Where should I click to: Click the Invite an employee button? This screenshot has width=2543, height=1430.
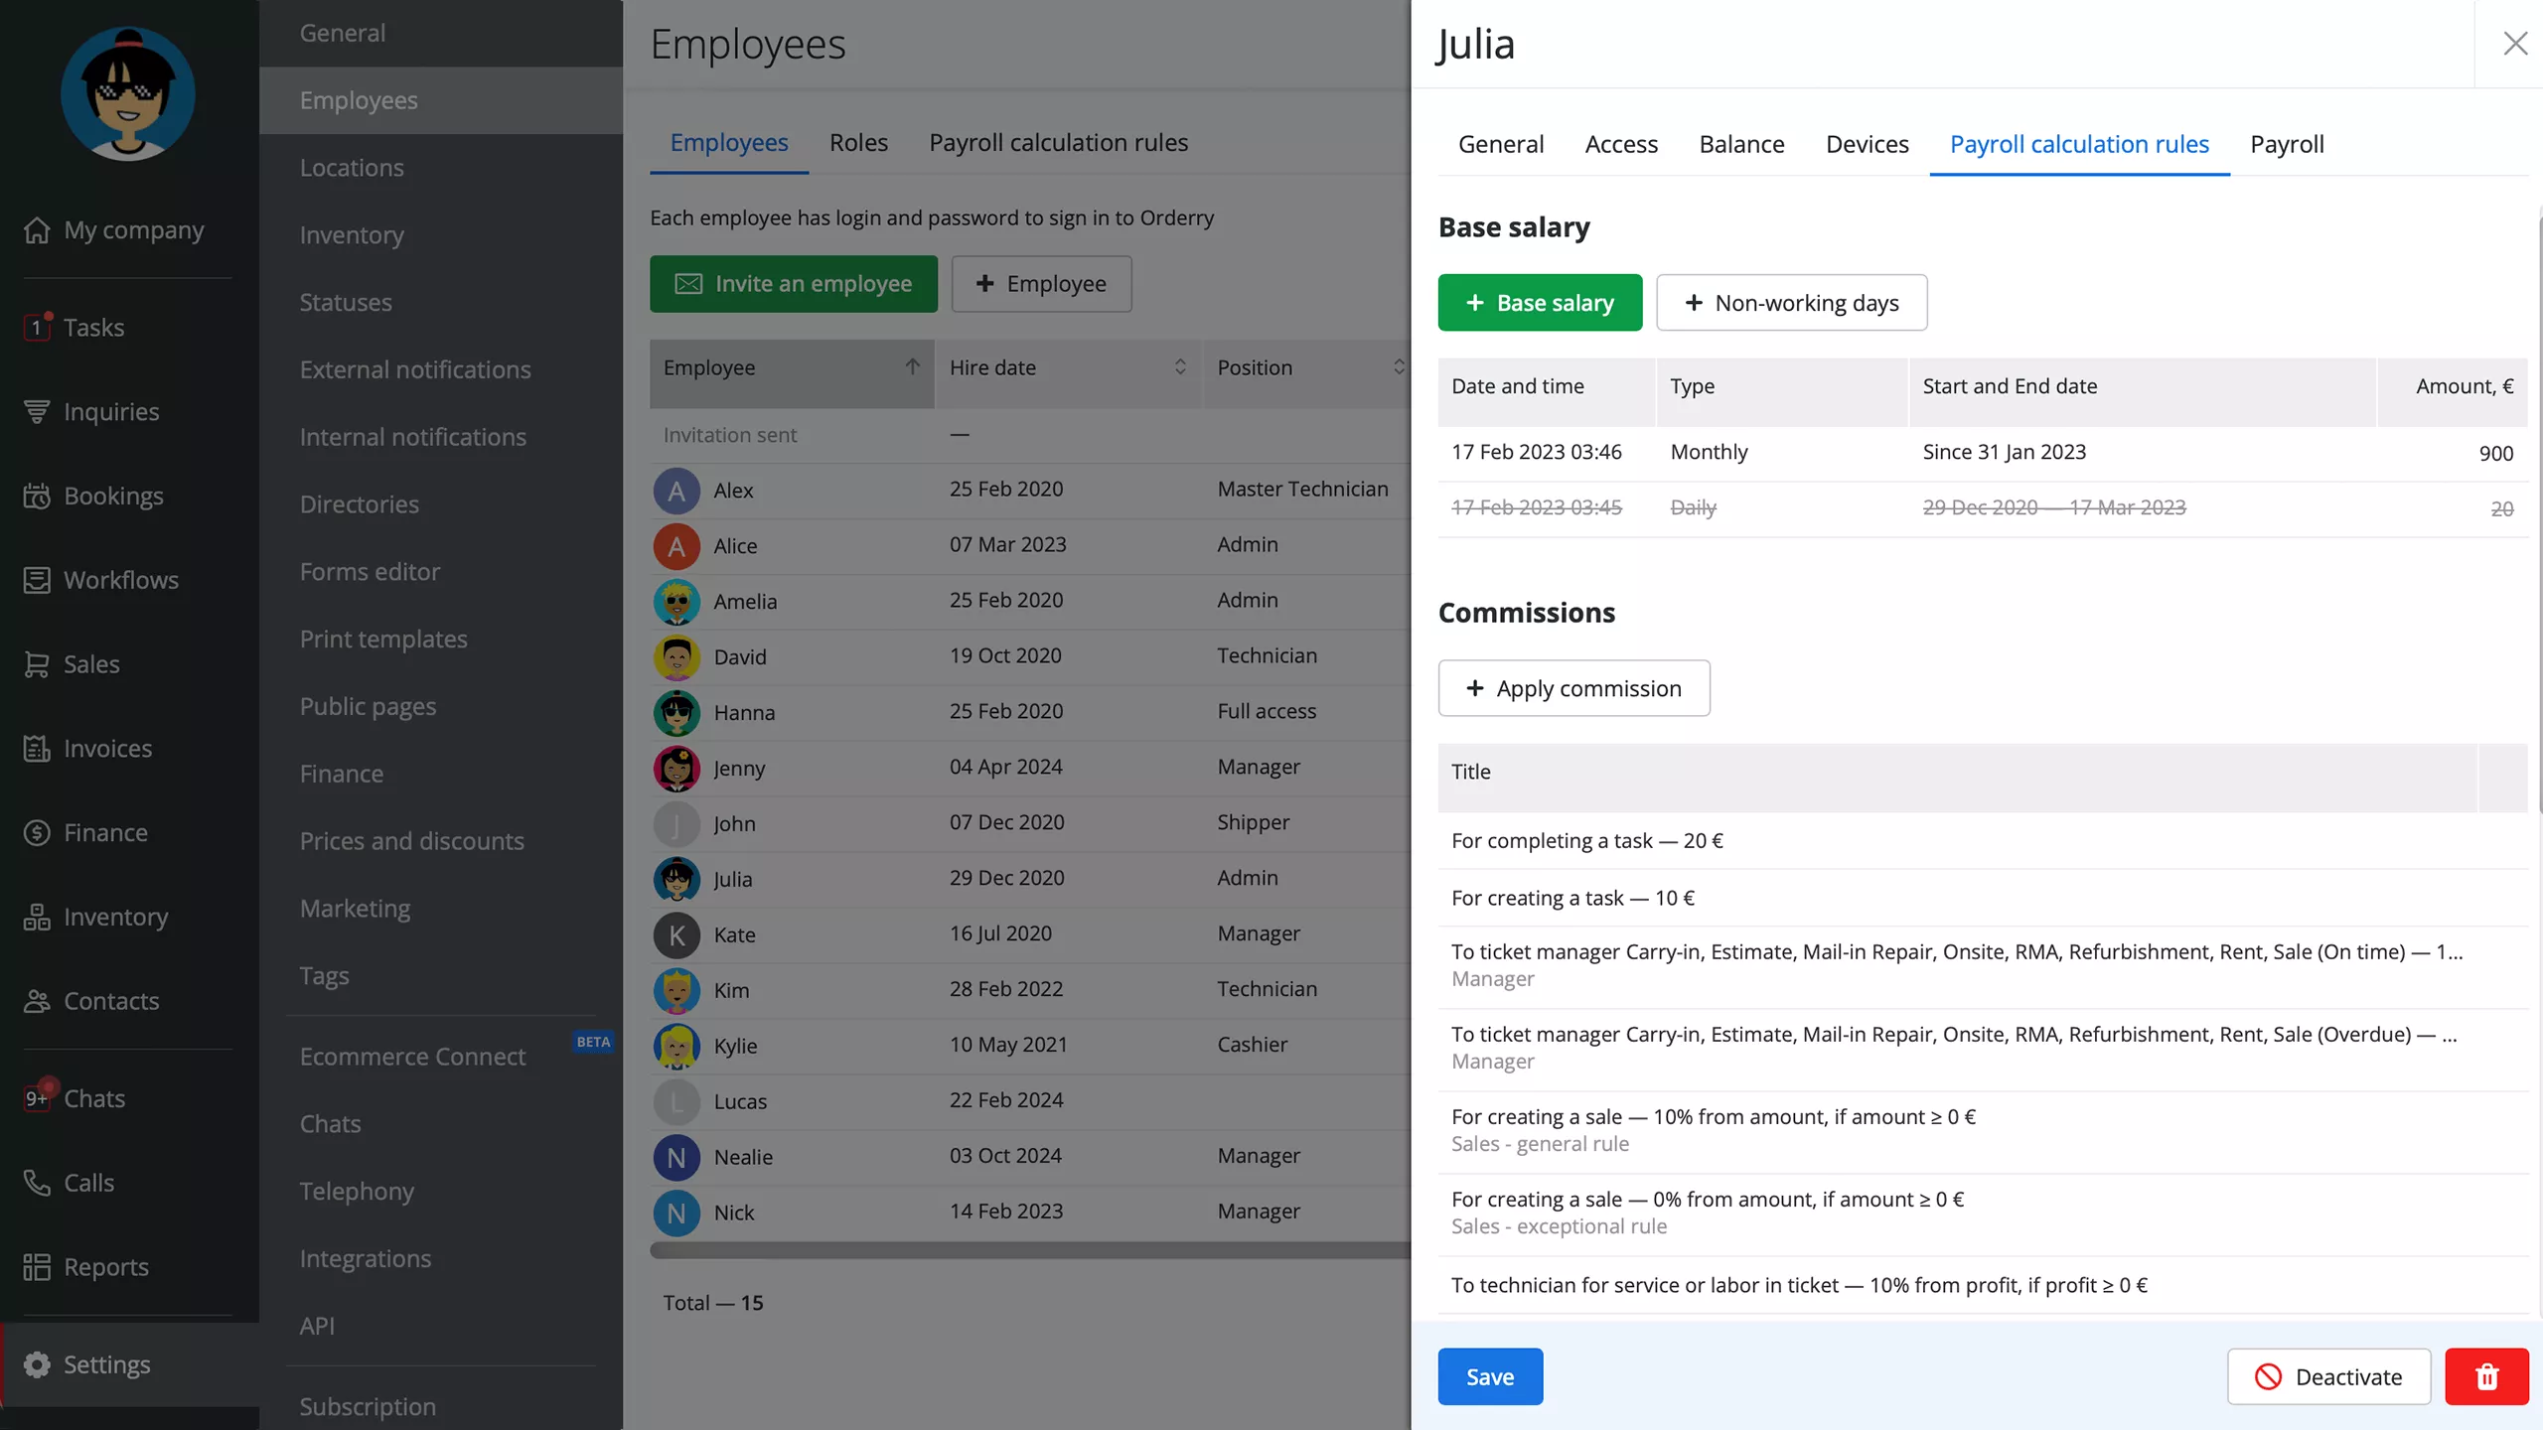click(793, 283)
